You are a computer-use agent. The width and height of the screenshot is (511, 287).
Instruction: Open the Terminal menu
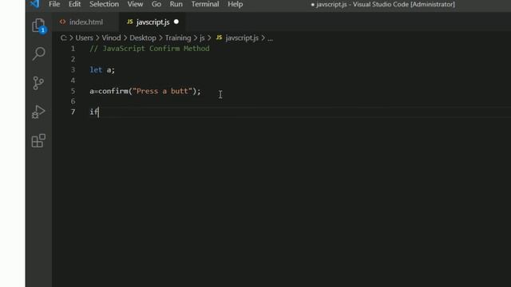(x=205, y=4)
